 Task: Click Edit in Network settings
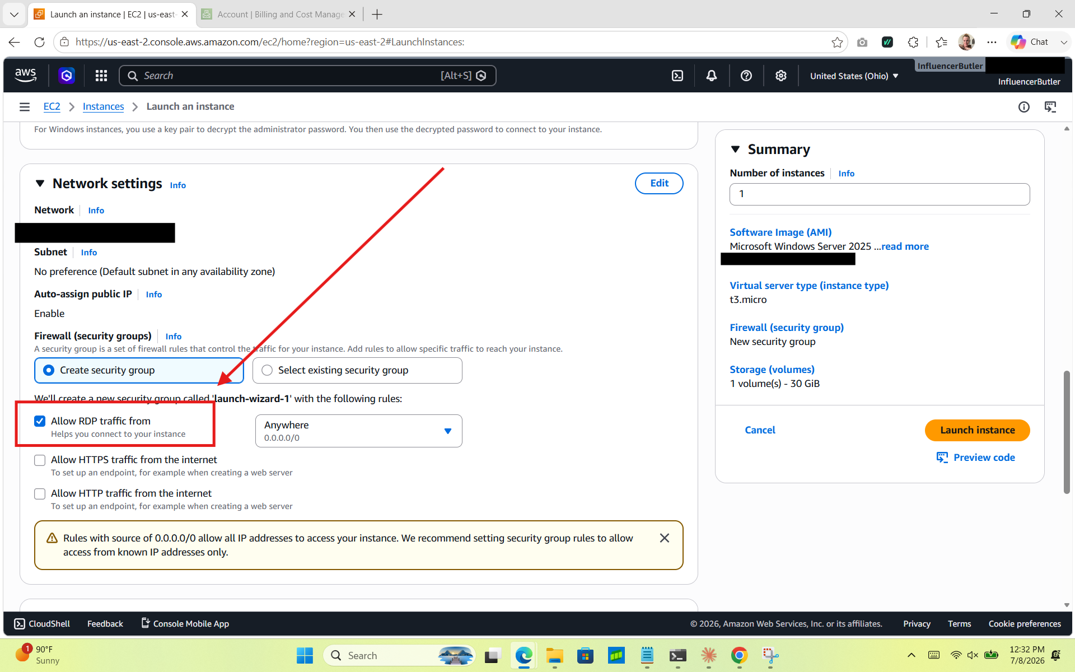pos(659,183)
